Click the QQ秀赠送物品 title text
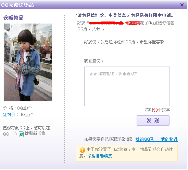This screenshot has height=170, width=188. click(17, 5)
